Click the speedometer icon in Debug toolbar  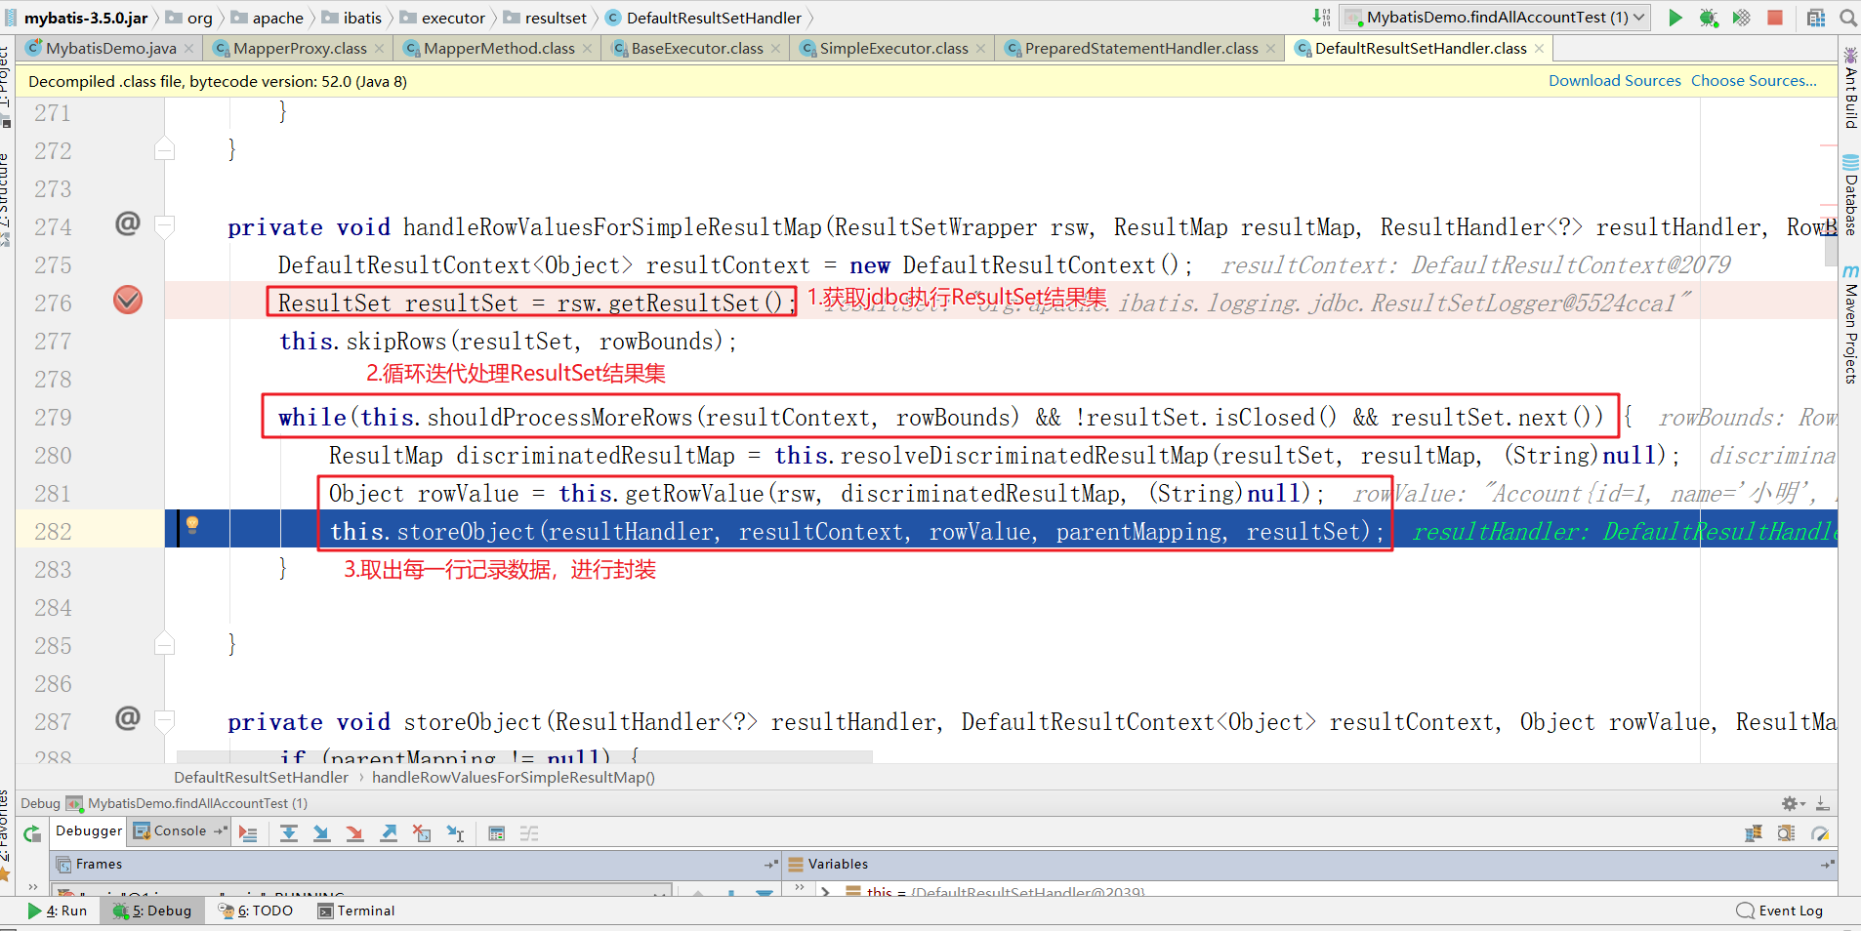coord(1820,833)
